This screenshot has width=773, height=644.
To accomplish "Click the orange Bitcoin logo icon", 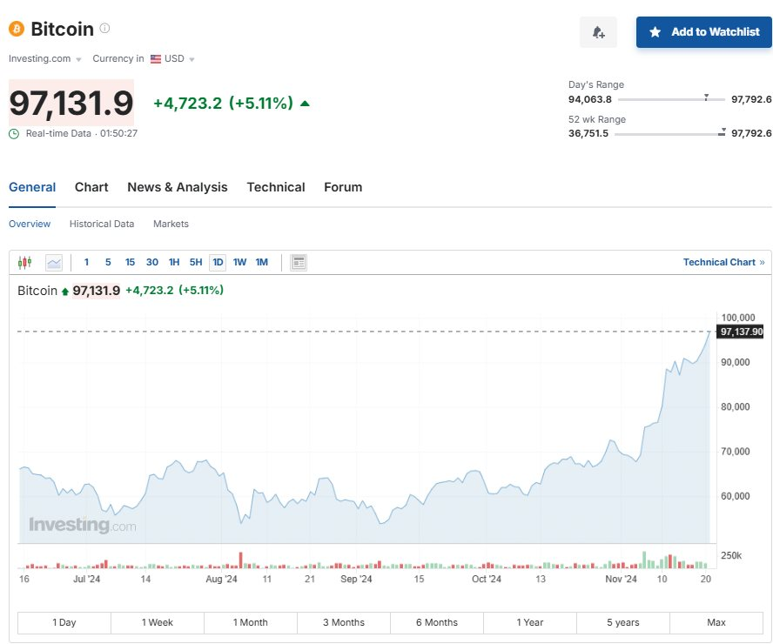I will click(x=17, y=29).
